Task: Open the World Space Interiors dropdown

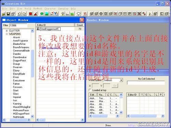Action: pos(121,80)
